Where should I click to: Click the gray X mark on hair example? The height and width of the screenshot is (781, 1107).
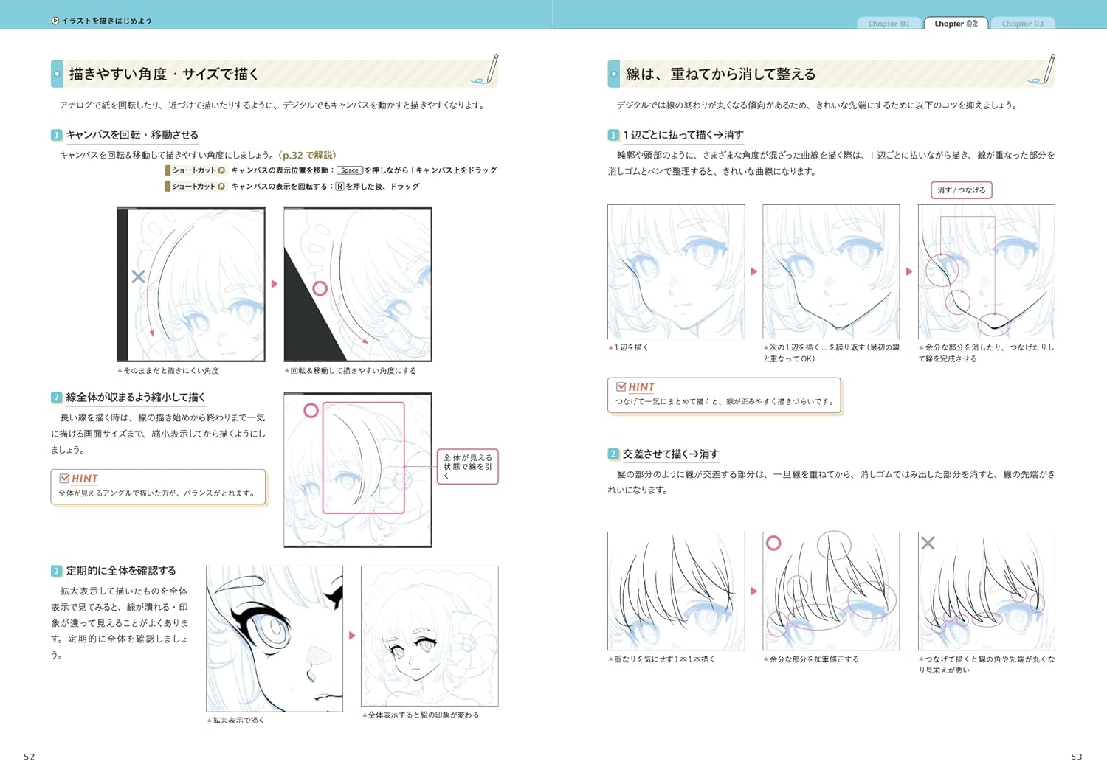[928, 543]
